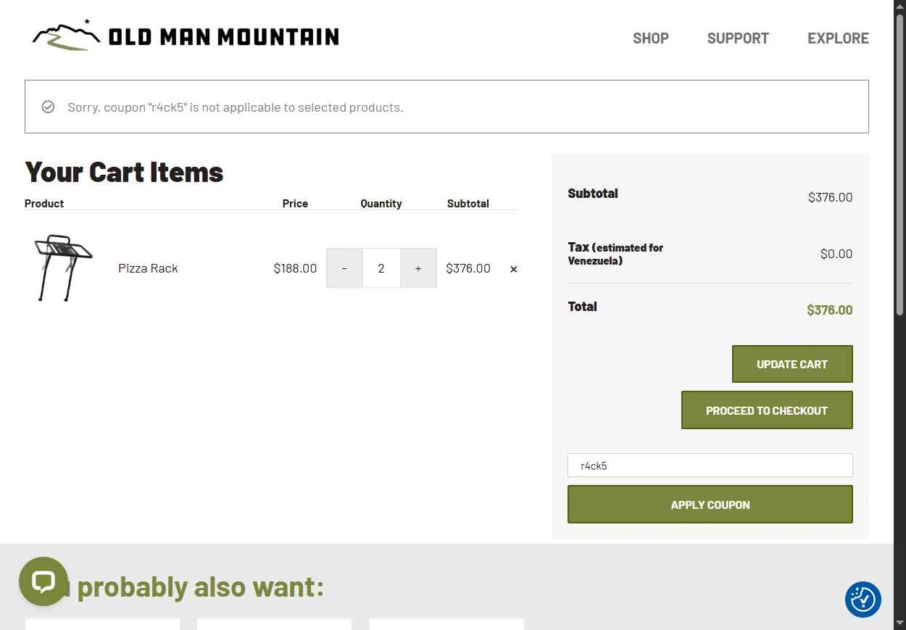Click the Pizza Rack product thumbnail

[x=62, y=268]
